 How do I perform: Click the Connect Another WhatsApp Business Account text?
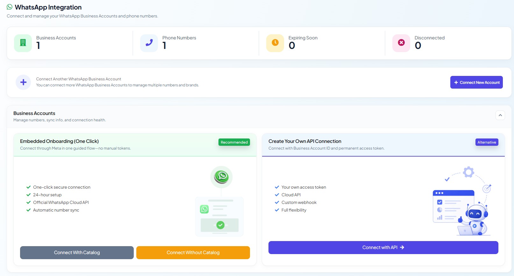(x=78, y=79)
